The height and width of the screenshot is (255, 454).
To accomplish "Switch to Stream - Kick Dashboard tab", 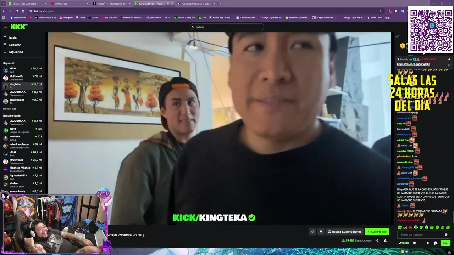I will (x=27, y=4).
